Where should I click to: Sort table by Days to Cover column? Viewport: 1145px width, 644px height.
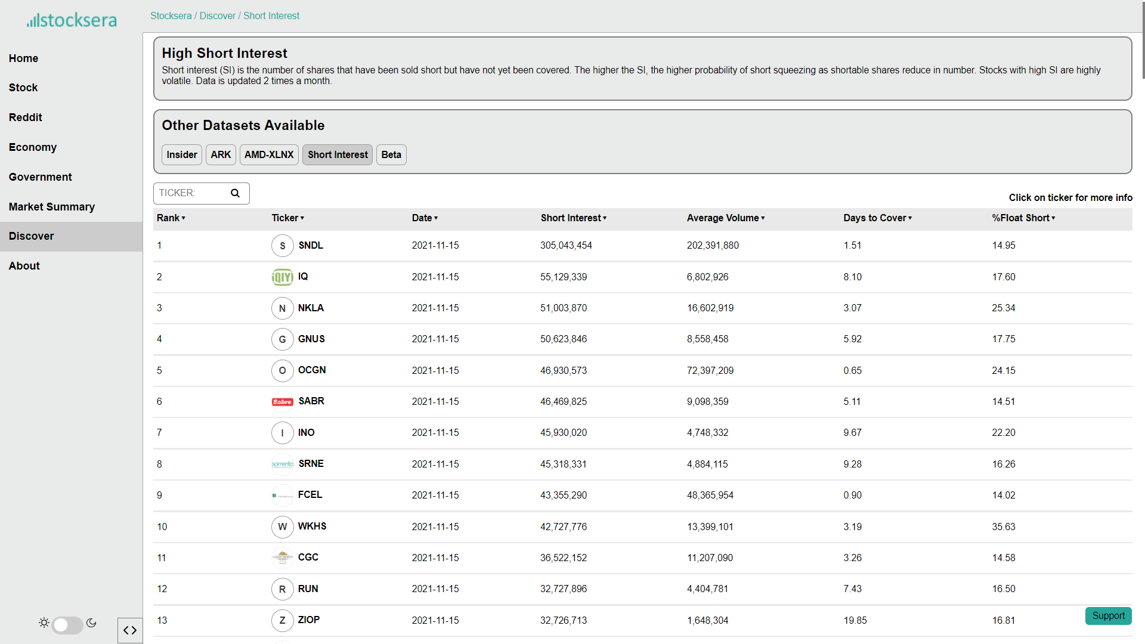(877, 218)
